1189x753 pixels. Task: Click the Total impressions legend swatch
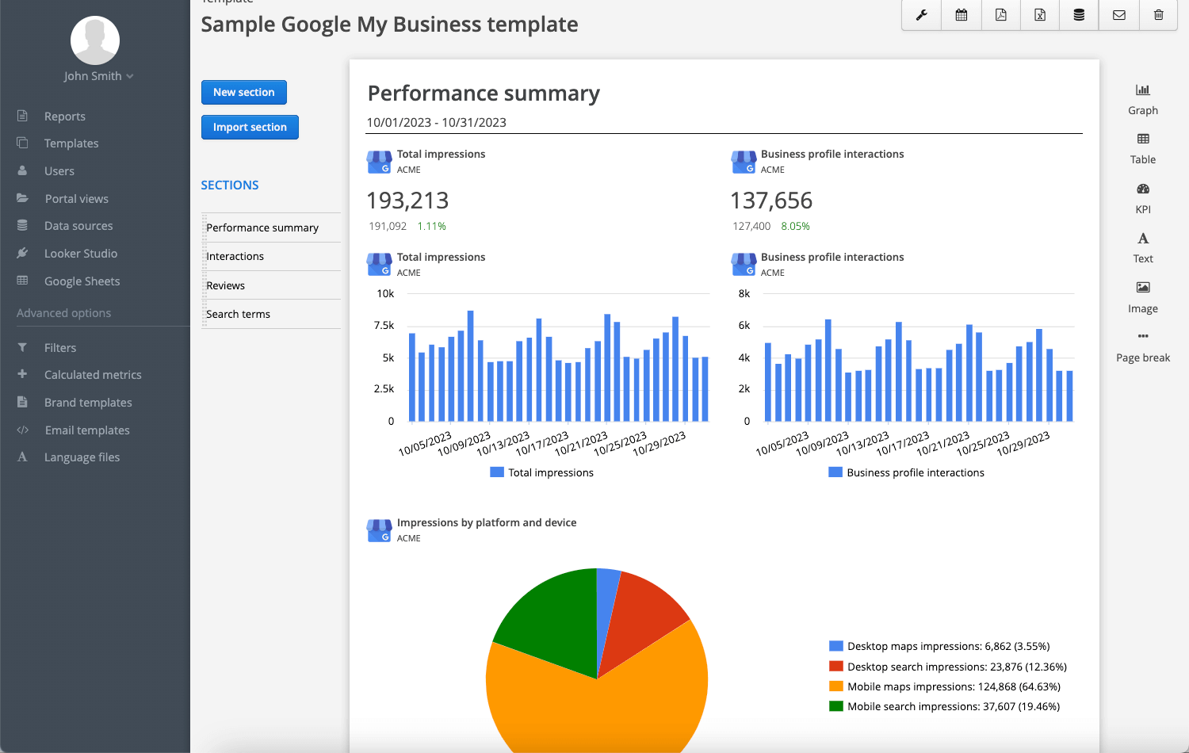point(497,472)
